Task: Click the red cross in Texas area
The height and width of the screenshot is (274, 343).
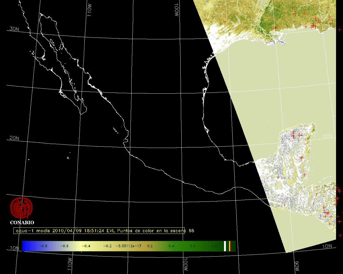Action: tap(225, 21)
